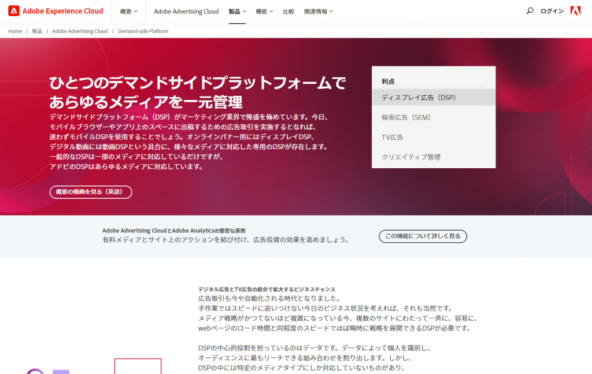Click the 利点 heading in side panel
Screen dimensions: 592x374
pos(388,82)
